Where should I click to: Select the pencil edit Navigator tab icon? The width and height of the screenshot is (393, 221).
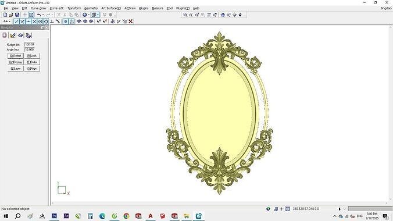tap(13, 35)
